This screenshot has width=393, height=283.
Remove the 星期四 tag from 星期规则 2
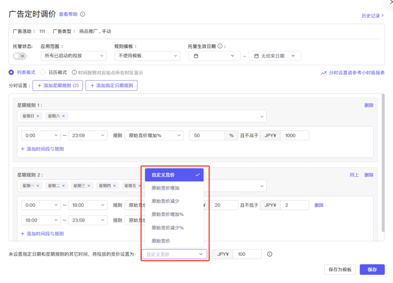(x=114, y=186)
